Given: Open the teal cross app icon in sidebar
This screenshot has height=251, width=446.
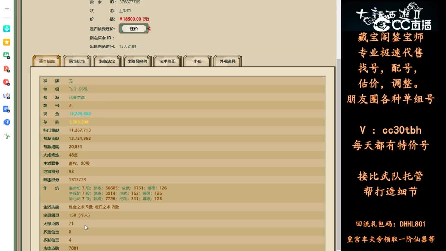Looking at the screenshot, I should [x=7, y=29].
